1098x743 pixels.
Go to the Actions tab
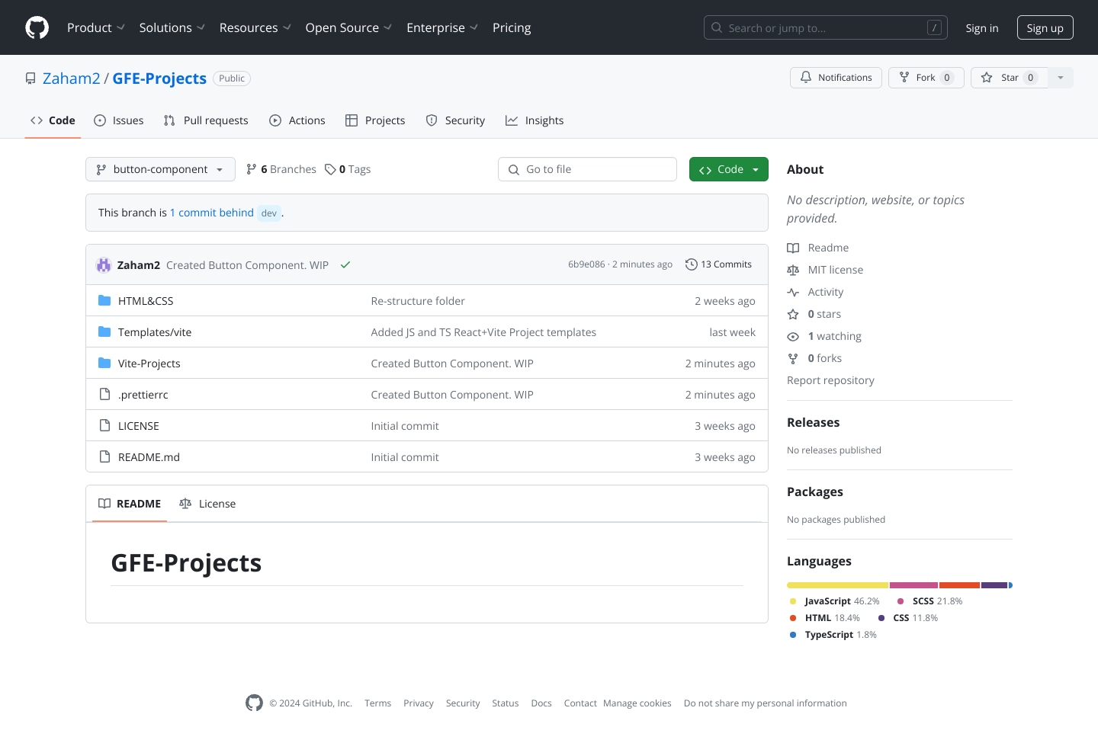[297, 120]
